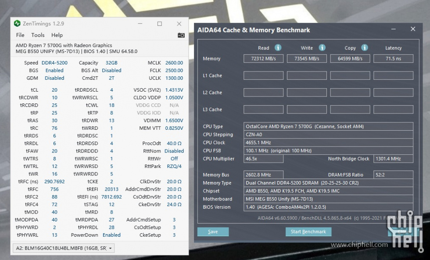Click the Motherboard field MSI MEG B550 Unify
Screen dimensions: 430x260
(329, 199)
